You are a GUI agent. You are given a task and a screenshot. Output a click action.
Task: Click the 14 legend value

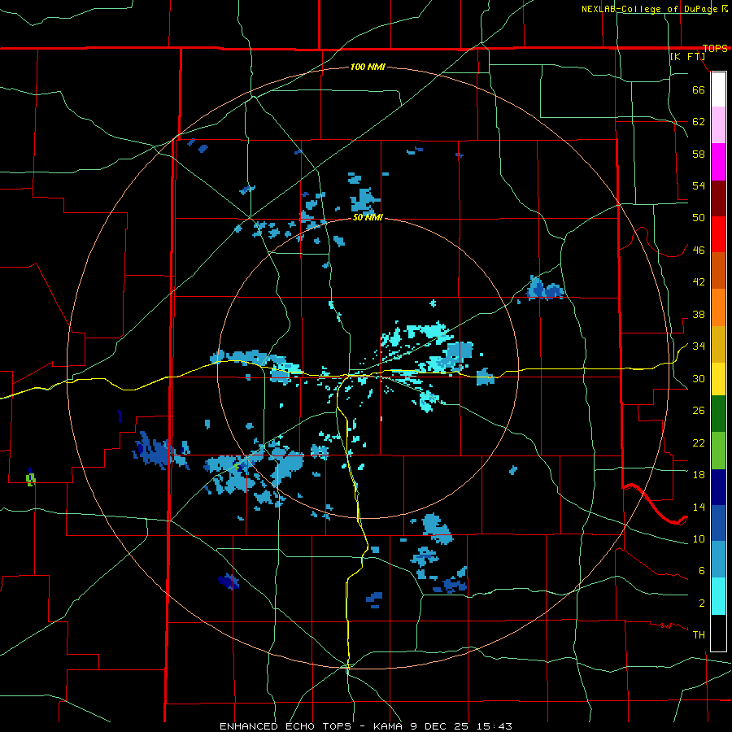699,507
